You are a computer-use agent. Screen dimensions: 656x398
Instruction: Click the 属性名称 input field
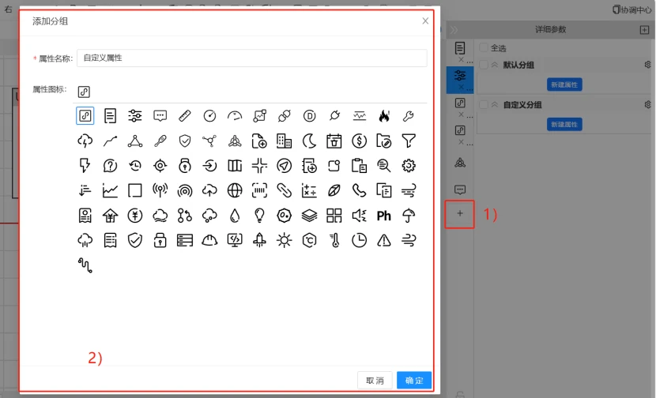252,58
